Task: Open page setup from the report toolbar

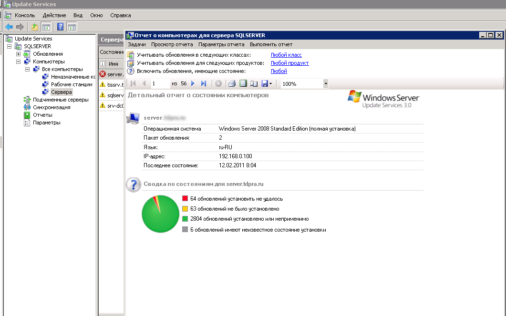Action: [x=254, y=83]
